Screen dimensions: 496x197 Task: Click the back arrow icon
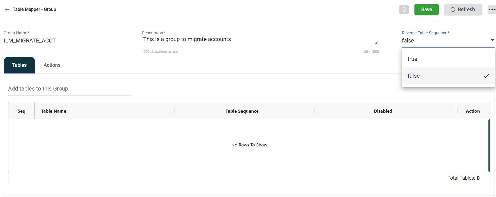point(7,10)
